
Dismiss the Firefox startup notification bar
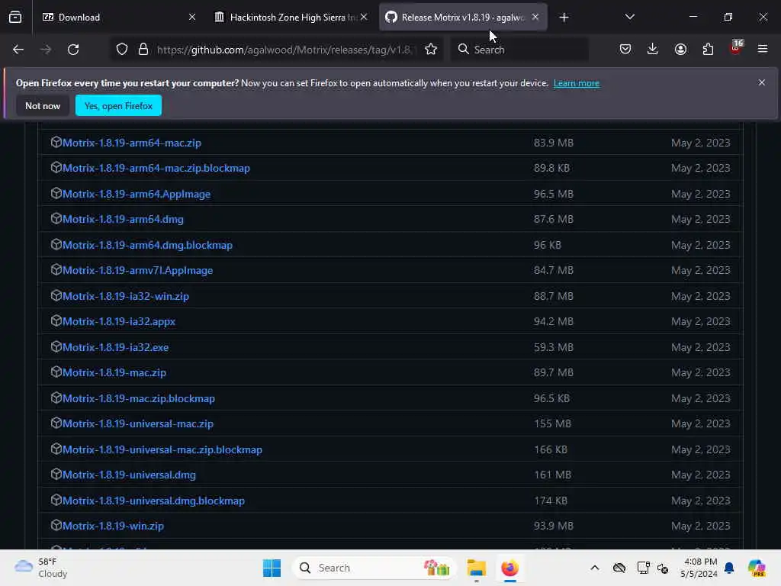(x=762, y=82)
